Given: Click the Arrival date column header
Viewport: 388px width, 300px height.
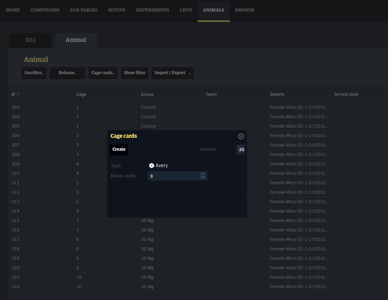Looking at the screenshot, I should [x=346, y=94].
